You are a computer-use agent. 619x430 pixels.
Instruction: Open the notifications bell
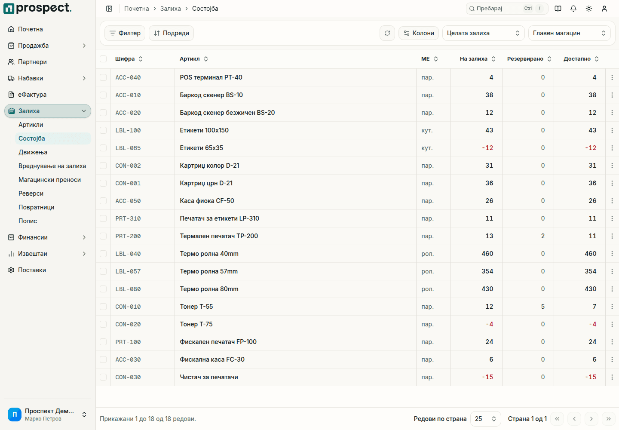click(573, 9)
